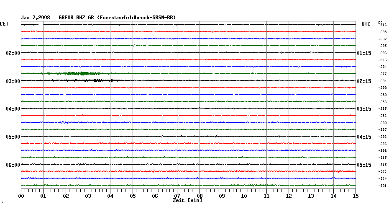Select minute tick label 11
Viewport: 389px width, 207px height.
[x=266, y=196]
